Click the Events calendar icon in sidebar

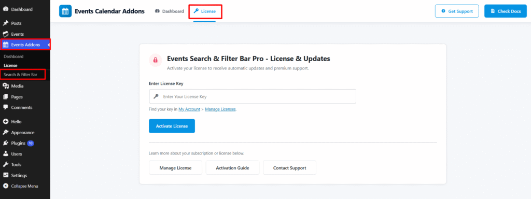click(5, 34)
